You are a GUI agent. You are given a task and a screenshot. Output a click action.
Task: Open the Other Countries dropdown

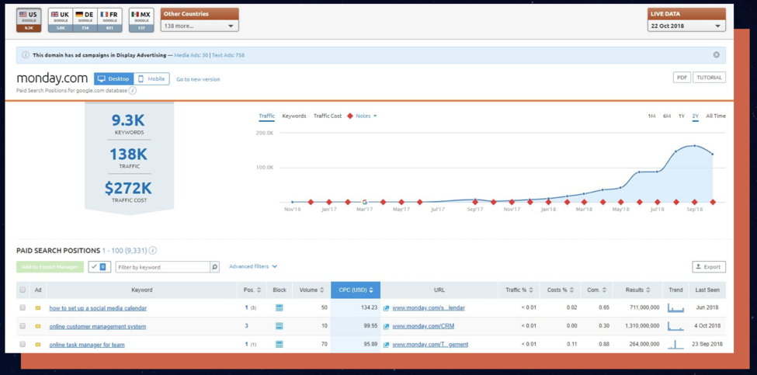[200, 26]
